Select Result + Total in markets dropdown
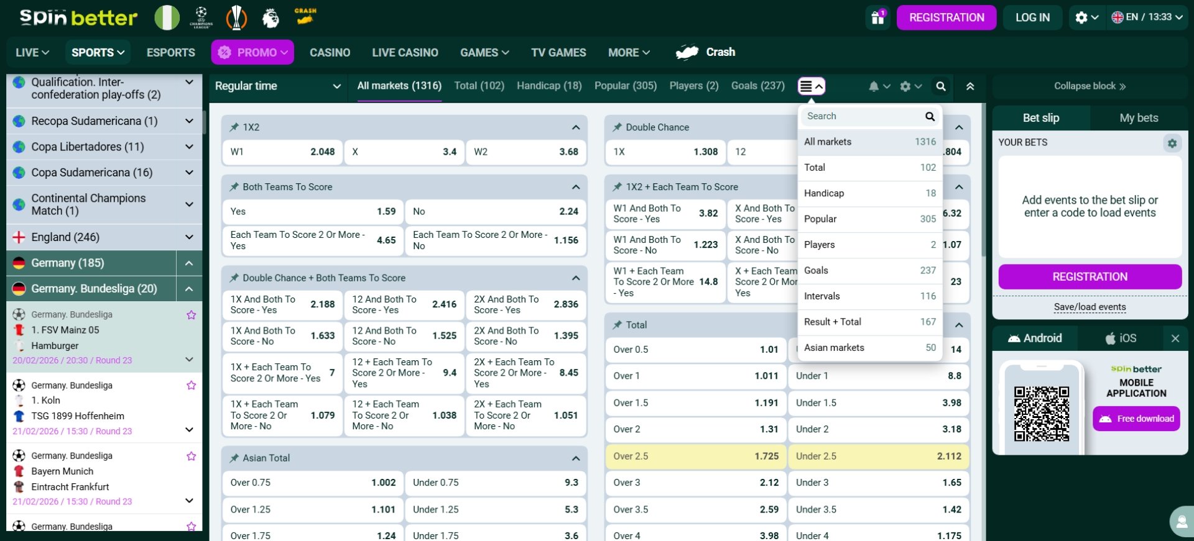1194x541 pixels. [x=870, y=322]
